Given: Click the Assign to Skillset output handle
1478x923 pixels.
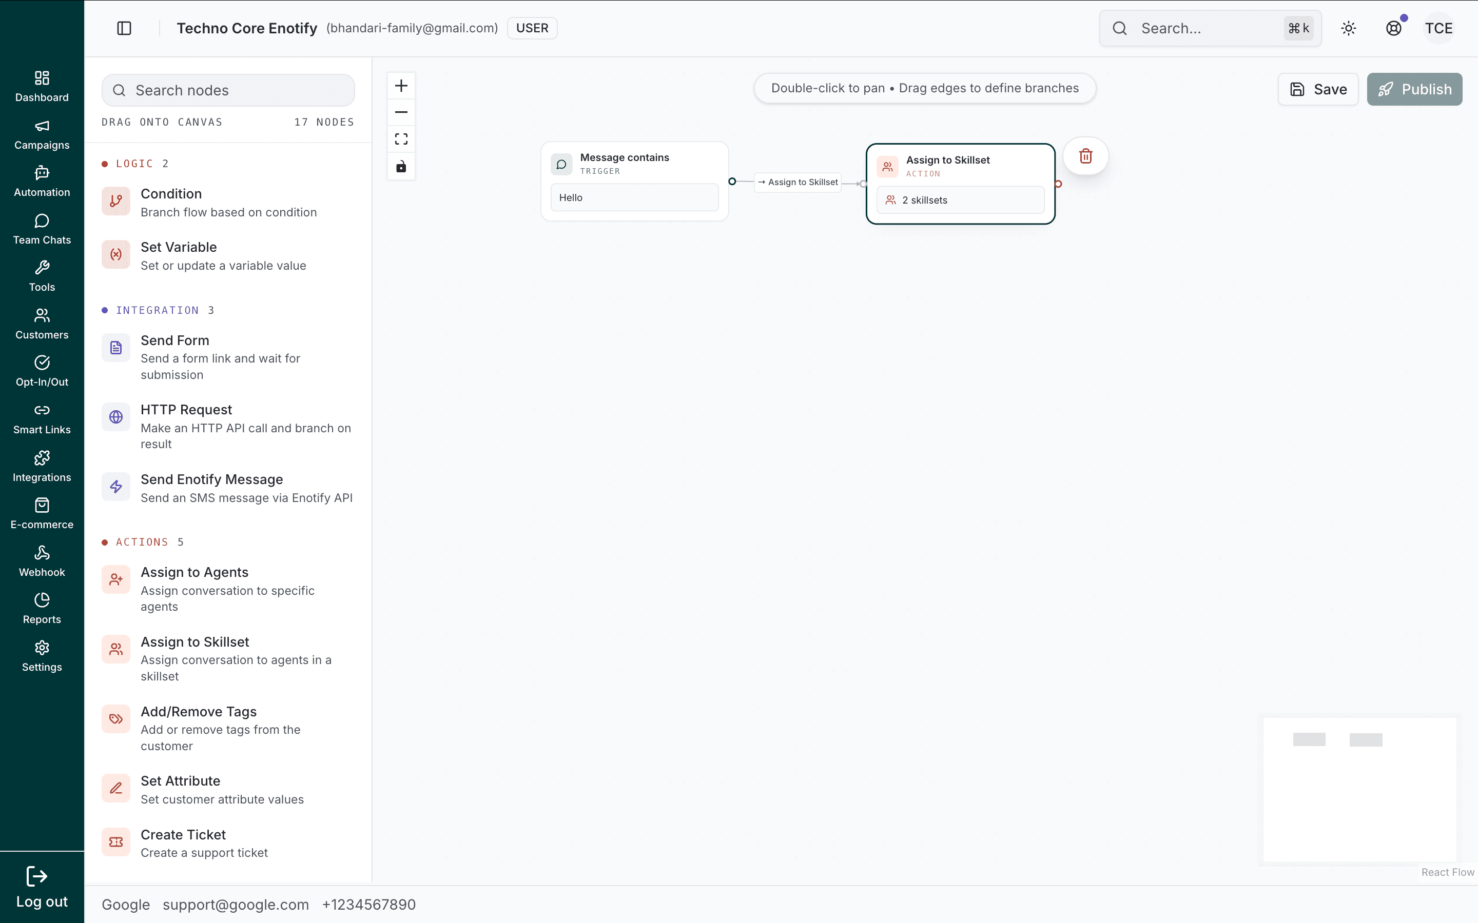Looking at the screenshot, I should (1058, 184).
